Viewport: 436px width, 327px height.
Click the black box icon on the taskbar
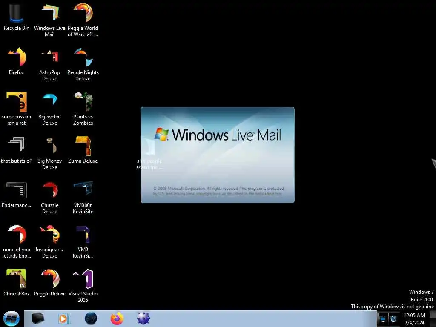(37, 318)
